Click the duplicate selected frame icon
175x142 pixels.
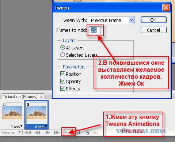click(x=78, y=132)
